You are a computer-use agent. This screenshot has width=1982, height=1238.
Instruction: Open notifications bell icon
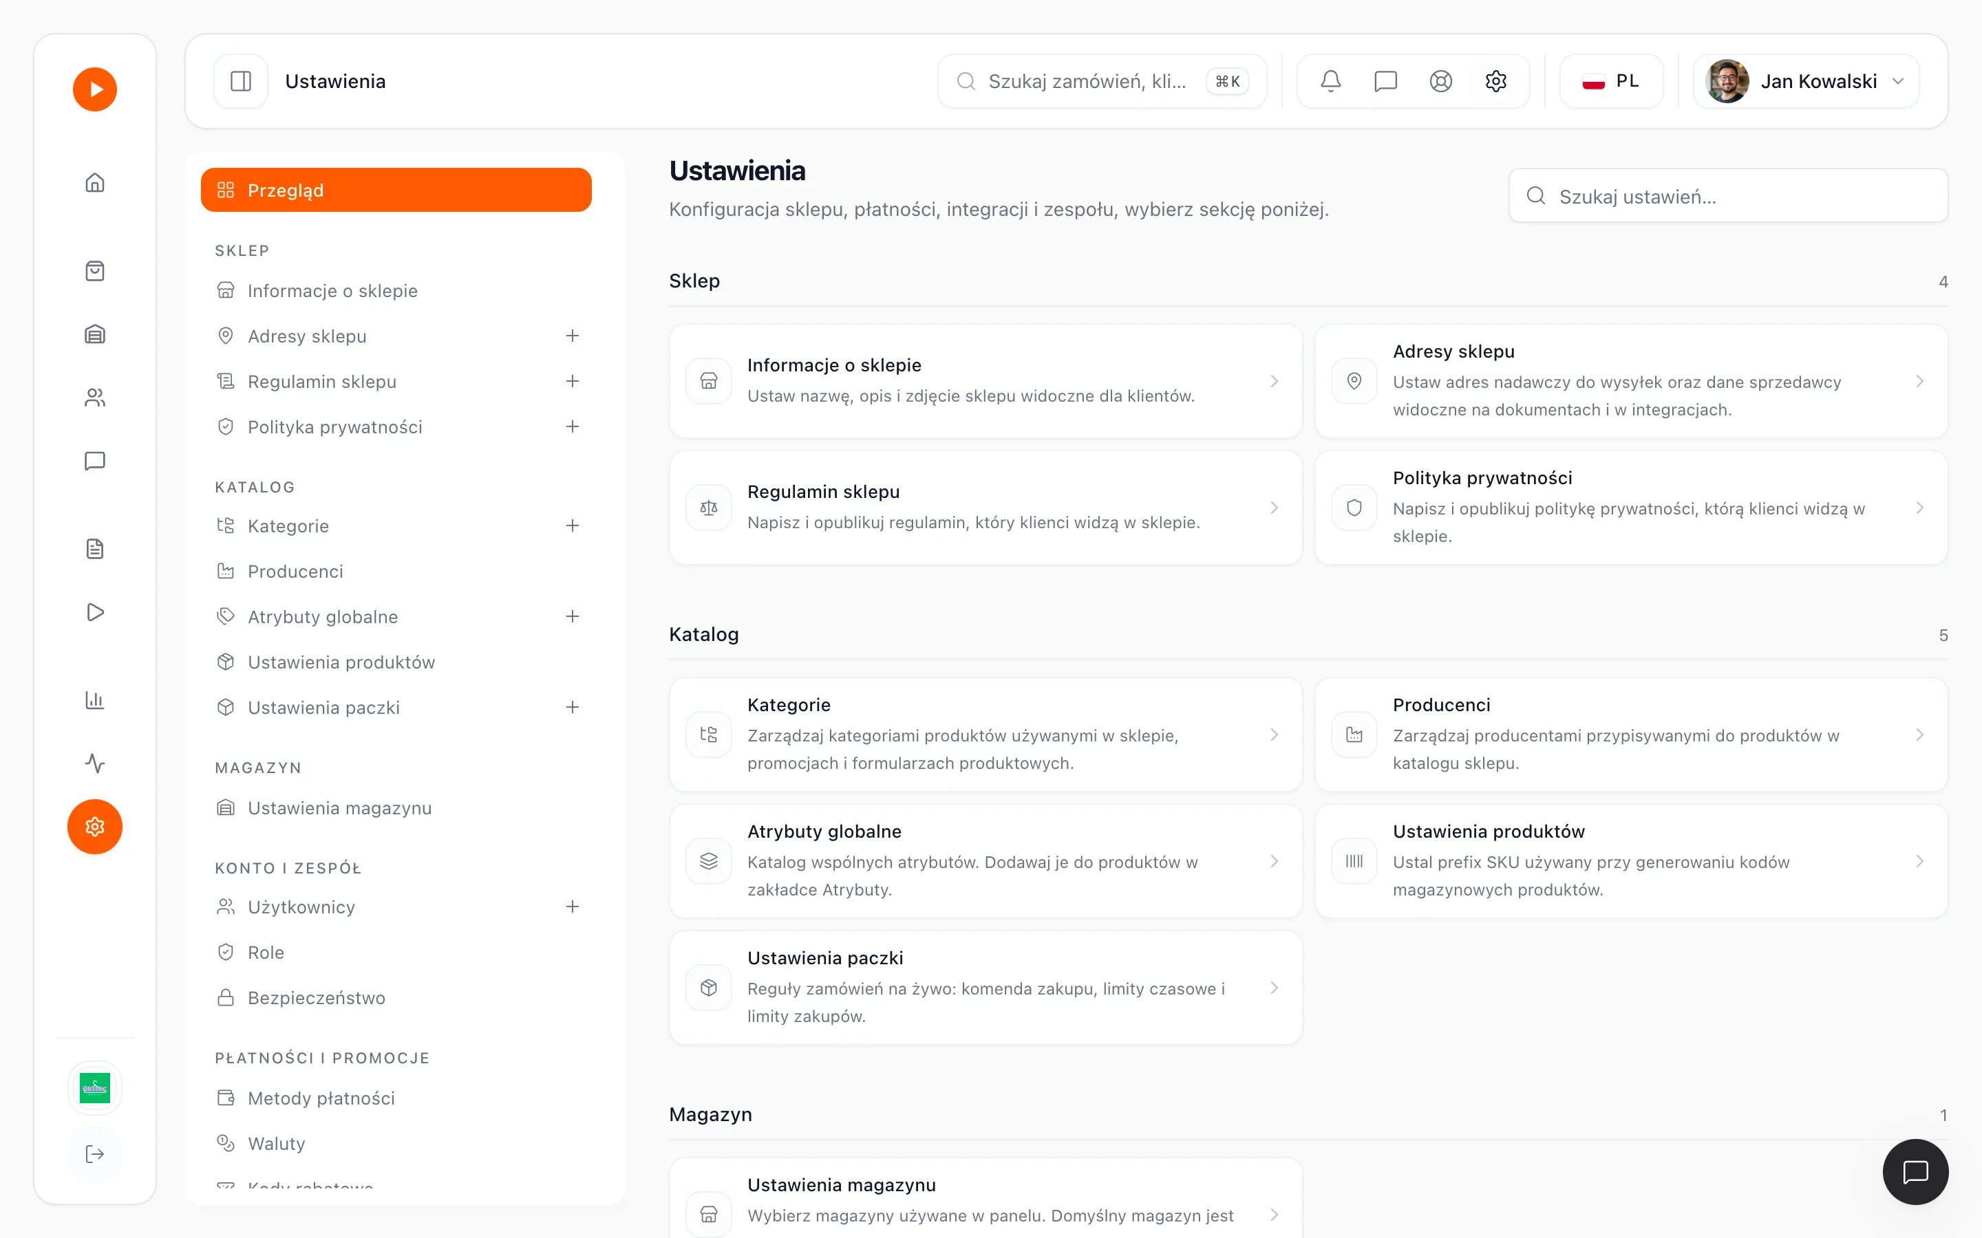point(1330,81)
